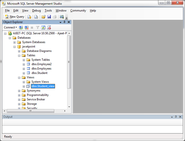Open the Window menu
The width and height of the screenshot is (185, 141).
tap(61, 11)
